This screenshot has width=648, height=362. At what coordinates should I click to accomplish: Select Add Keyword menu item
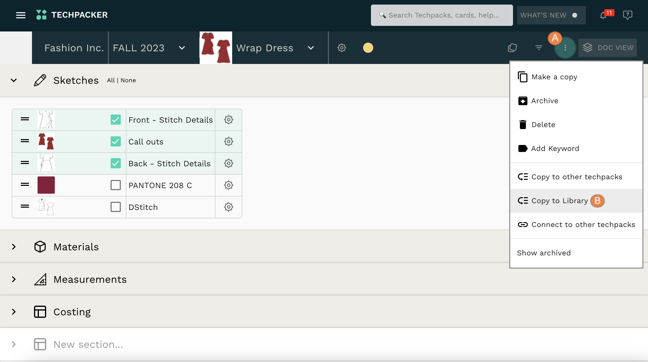[576, 149]
